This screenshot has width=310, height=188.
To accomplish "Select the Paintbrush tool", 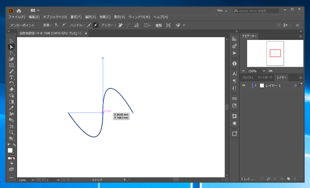I will [x=11, y=71].
